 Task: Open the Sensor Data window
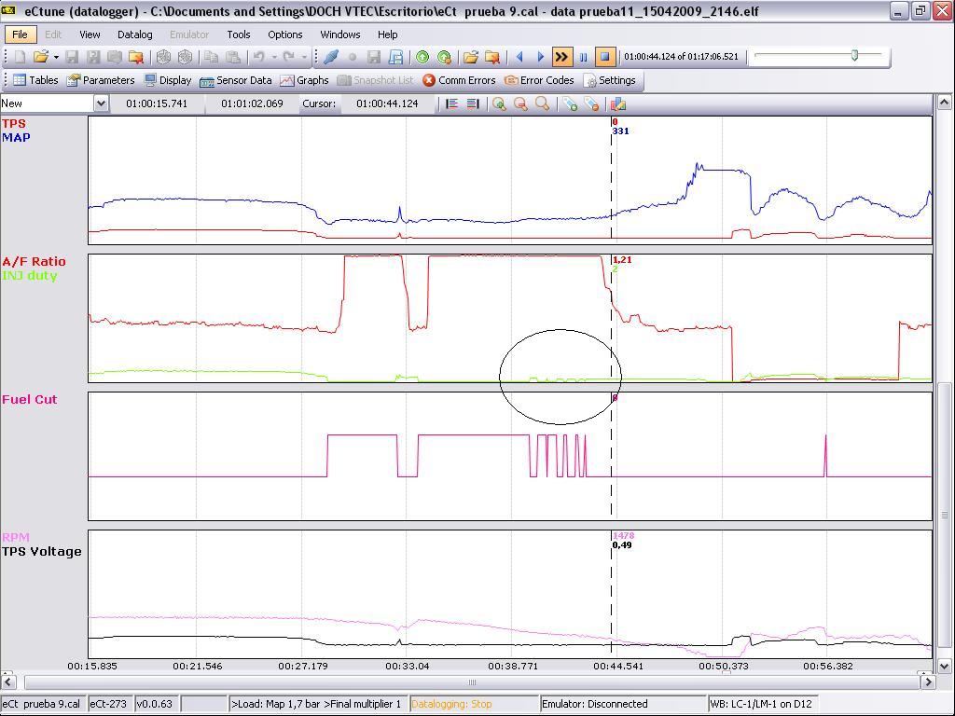[x=236, y=80]
